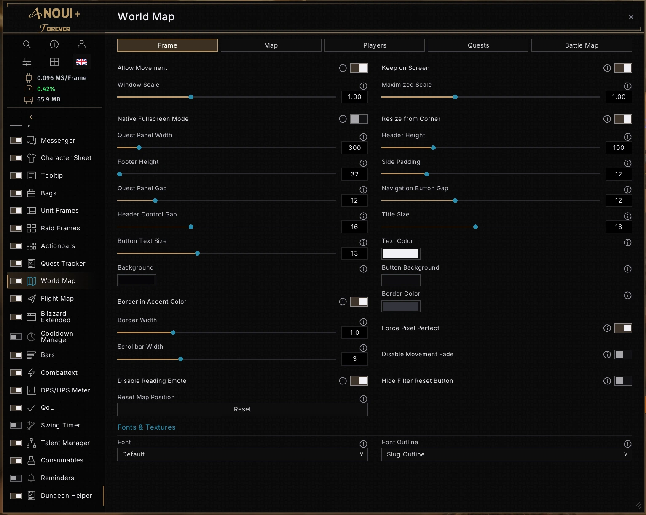
Task: Open the Battle Map tab
Action: [x=582, y=45]
